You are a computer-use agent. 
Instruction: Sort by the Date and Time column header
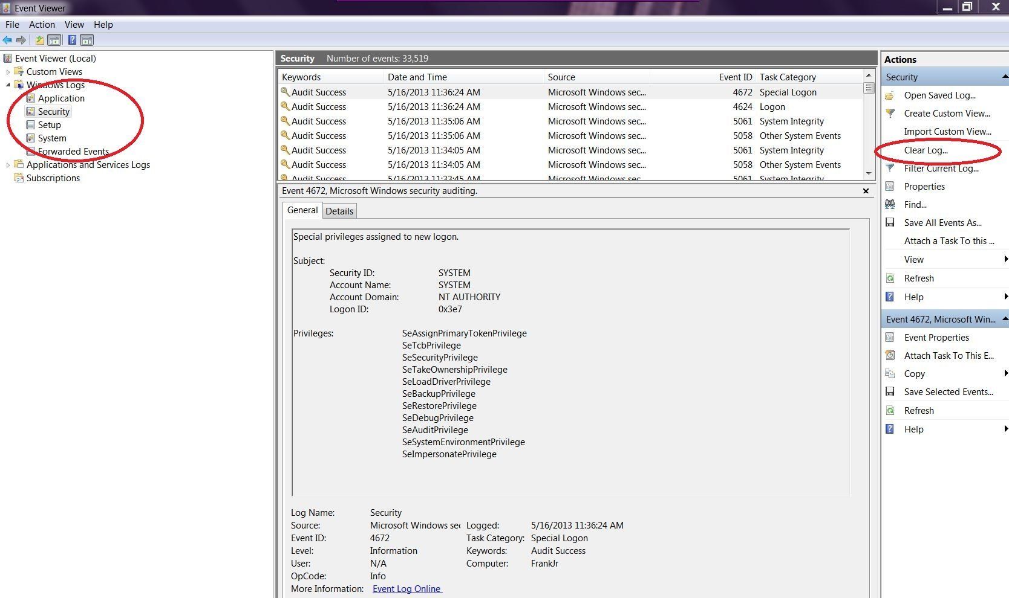coord(464,77)
